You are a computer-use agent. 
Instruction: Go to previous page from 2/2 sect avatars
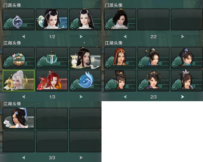(x=125, y=37)
